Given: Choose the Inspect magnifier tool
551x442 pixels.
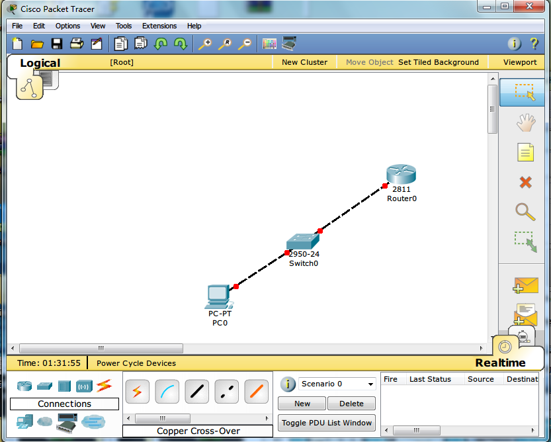Looking at the screenshot, I should (x=526, y=212).
